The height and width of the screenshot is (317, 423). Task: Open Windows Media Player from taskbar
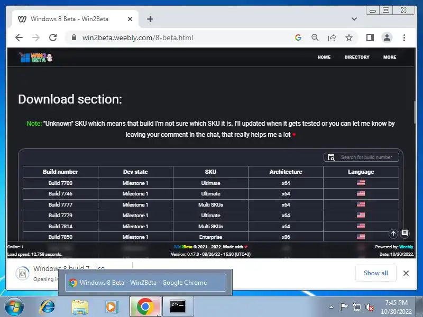click(x=112, y=307)
